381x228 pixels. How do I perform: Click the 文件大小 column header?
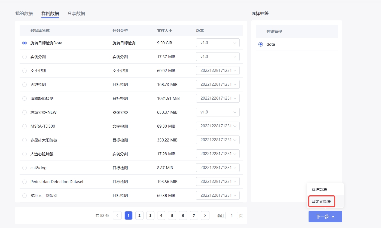pyautogui.click(x=165, y=30)
